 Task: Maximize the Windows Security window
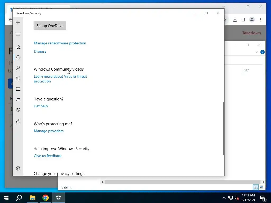click(206, 13)
